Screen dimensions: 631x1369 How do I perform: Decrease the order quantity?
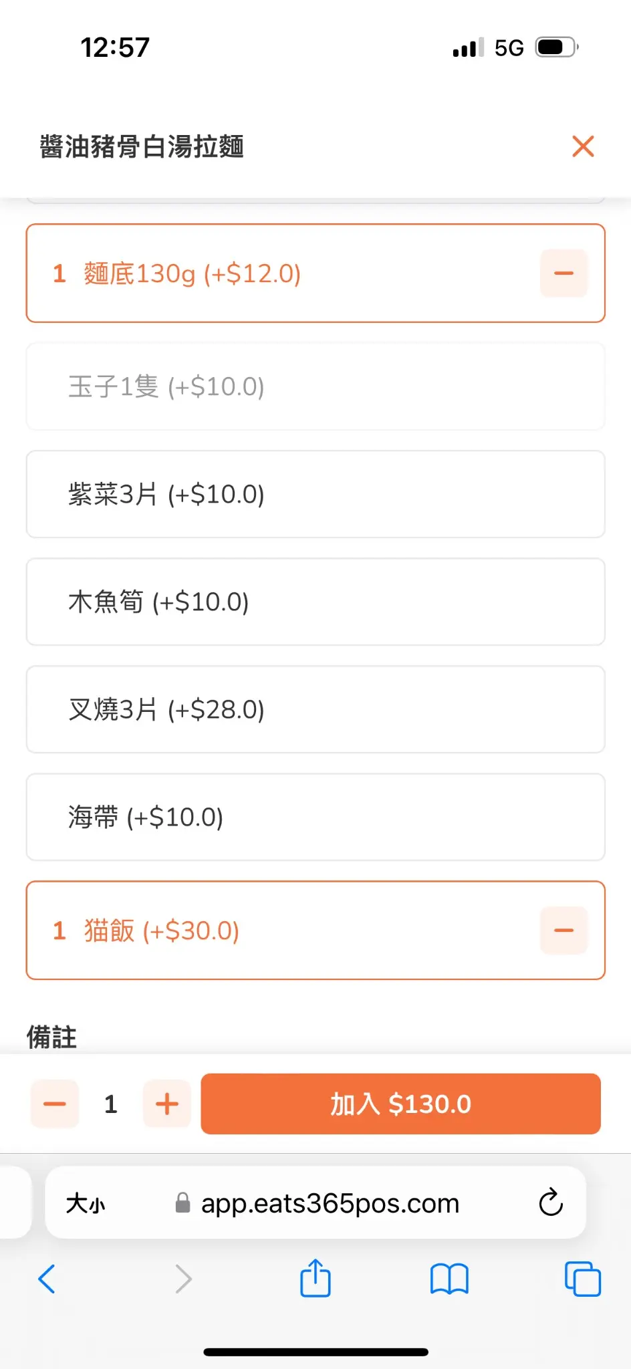click(x=55, y=1104)
